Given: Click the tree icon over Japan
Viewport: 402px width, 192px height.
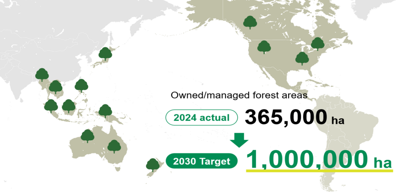Looking at the screenshot, I should tap(105, 54).
